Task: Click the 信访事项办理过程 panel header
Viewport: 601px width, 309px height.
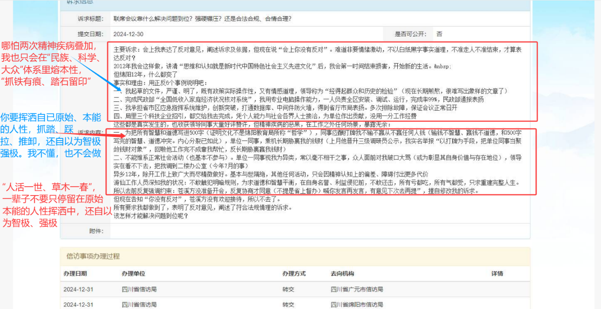Action: 93,256
